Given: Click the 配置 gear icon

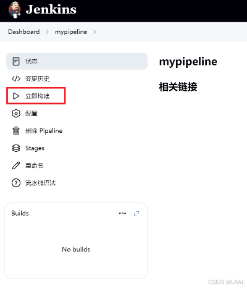Looking at the screenshot, I should [16, 114].
